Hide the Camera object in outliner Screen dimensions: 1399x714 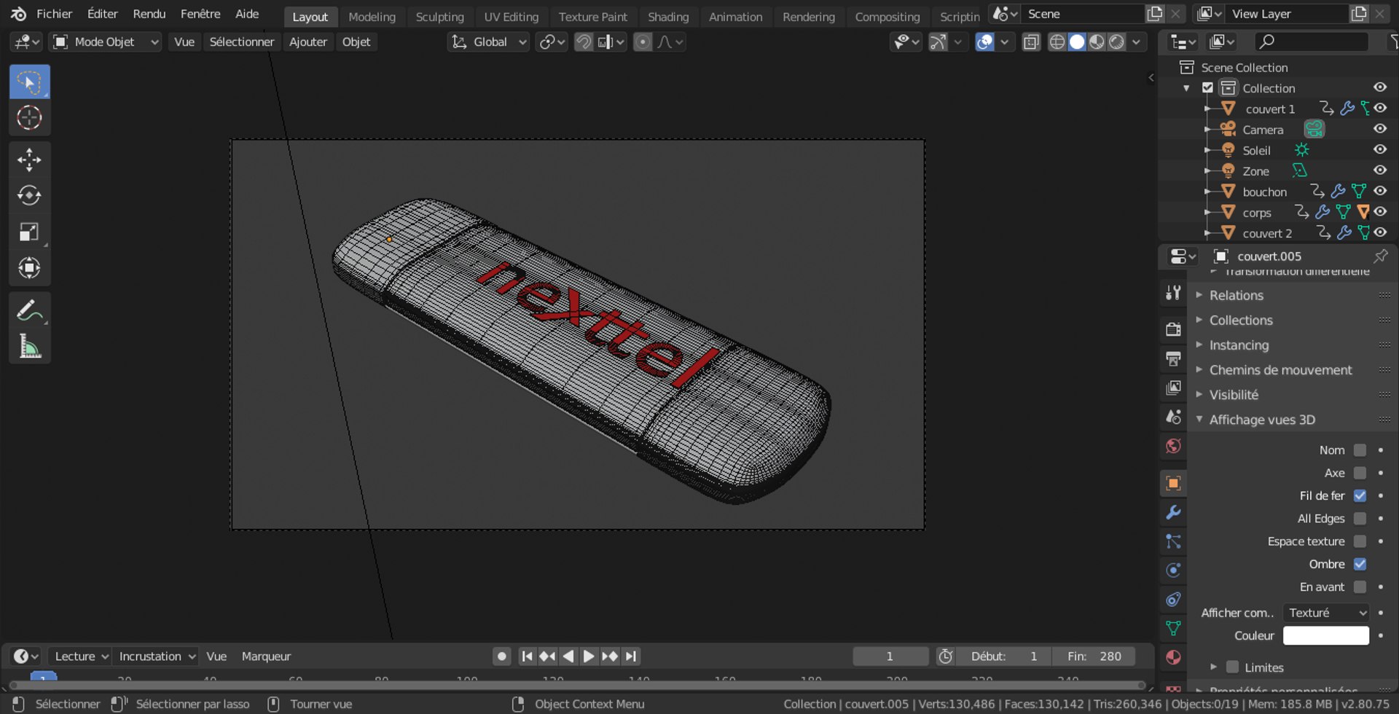1380,129
